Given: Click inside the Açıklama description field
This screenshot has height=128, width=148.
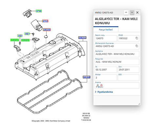Looking at the screenshot, I should point(117,54).
